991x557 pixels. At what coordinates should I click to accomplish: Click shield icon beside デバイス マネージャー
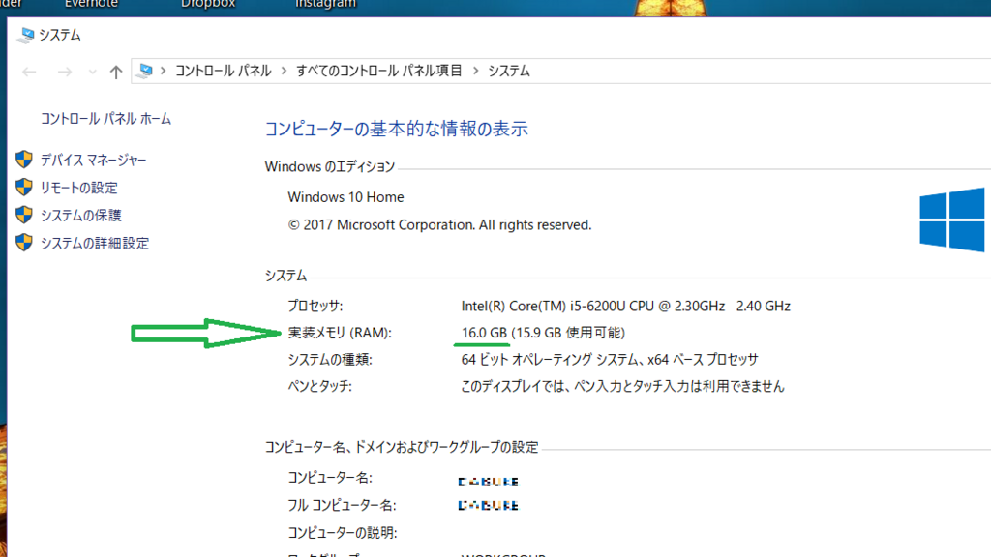pyautogui.click(x=24, y=160)
